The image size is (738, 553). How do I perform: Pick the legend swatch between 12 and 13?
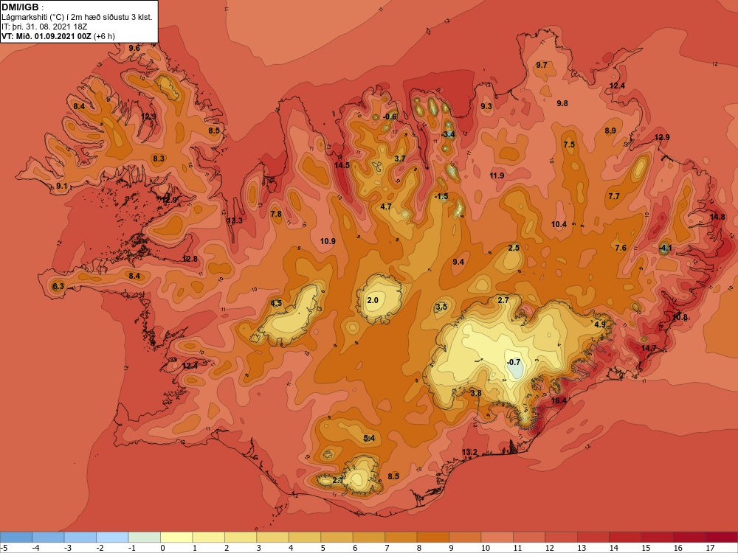tap(561, 537)
